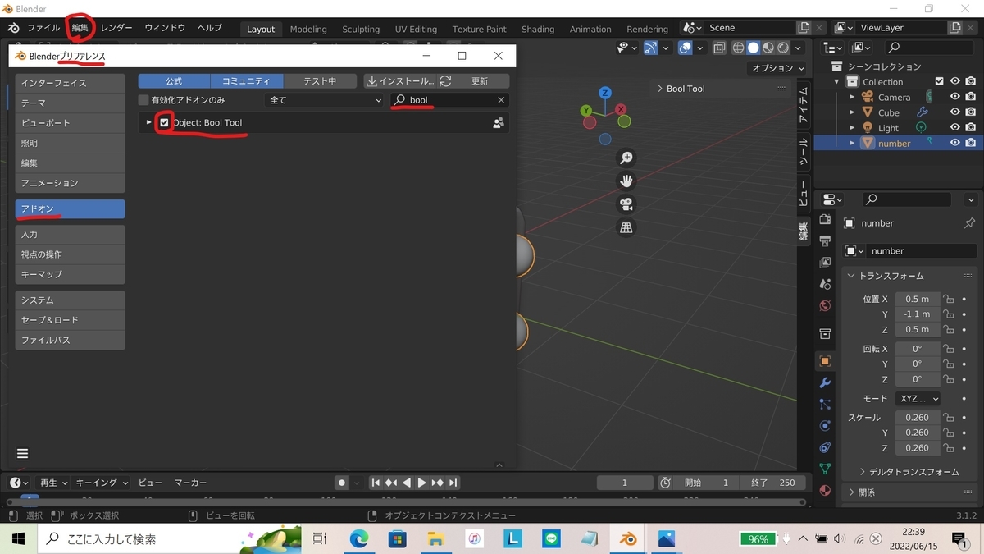984x554 pixels.
Task: Open Object properties orange square tab
Action: (825, 361)
